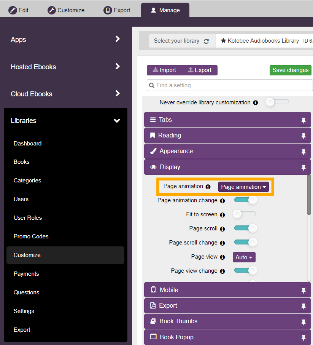Click the star icon before Kotobee Audiobooks Library

223,40
